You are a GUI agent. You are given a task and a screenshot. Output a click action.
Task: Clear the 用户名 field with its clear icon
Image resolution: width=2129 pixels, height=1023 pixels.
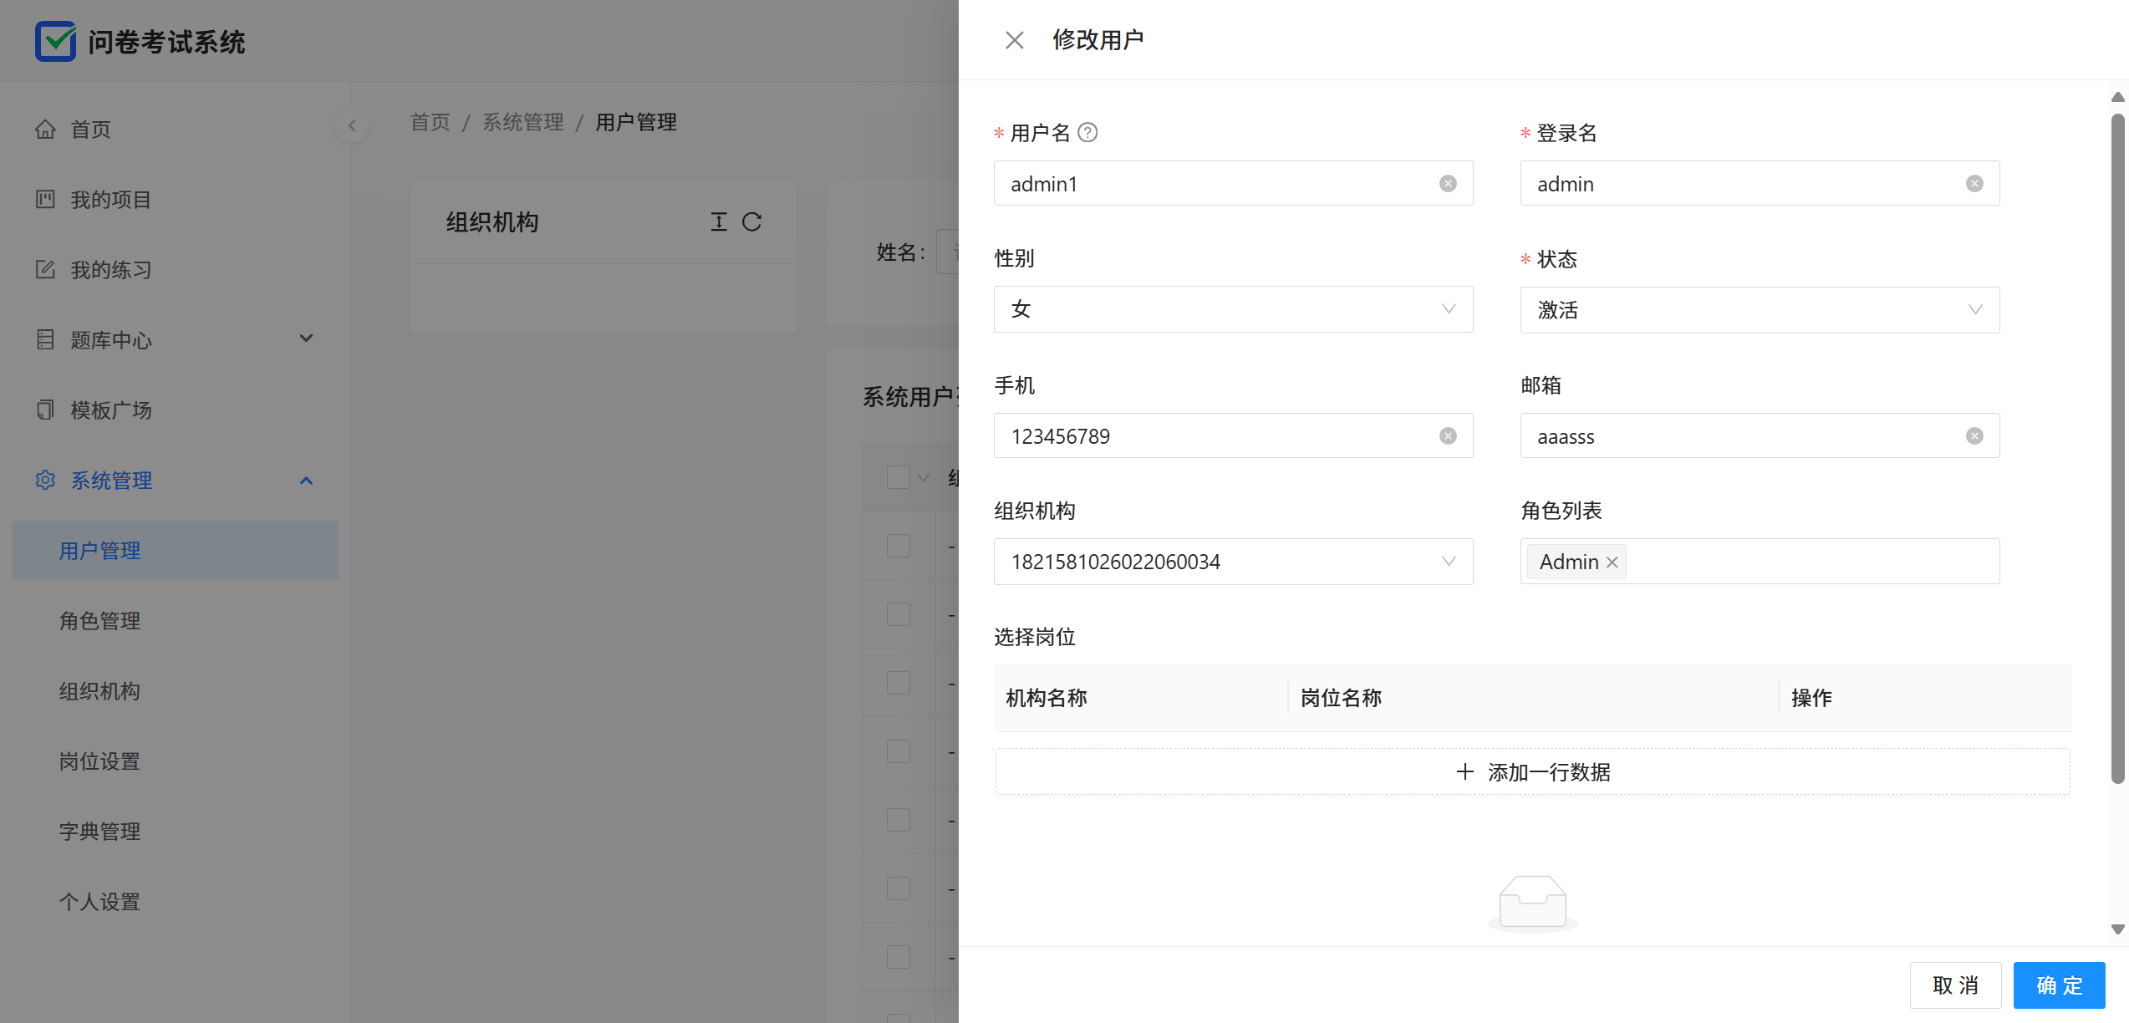pos(1448,184)
